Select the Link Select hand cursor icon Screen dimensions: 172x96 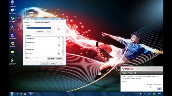coord(59,53)
